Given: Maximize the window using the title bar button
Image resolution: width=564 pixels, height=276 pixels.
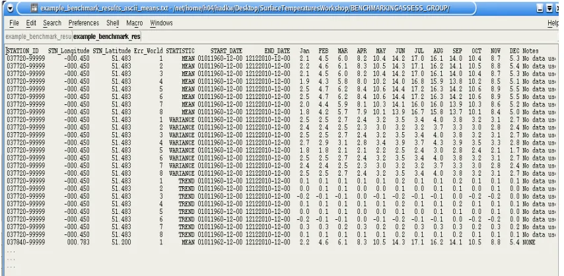Looking at the screenshot, I should 549,9.
